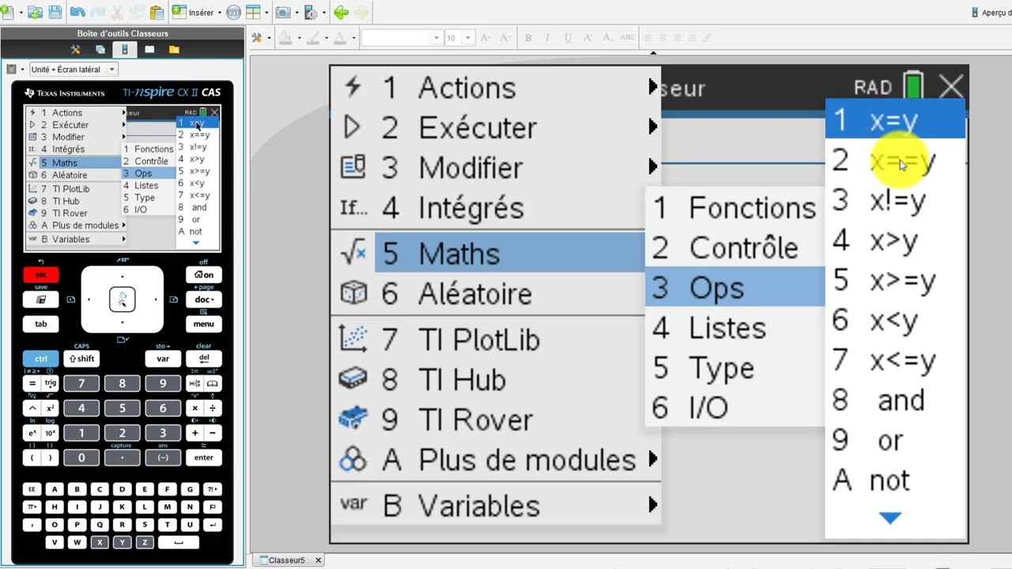Image resolution: width=1012 pixels, height=569 pixels.
Task: Click the font name combo box
Action: point(401,37)
